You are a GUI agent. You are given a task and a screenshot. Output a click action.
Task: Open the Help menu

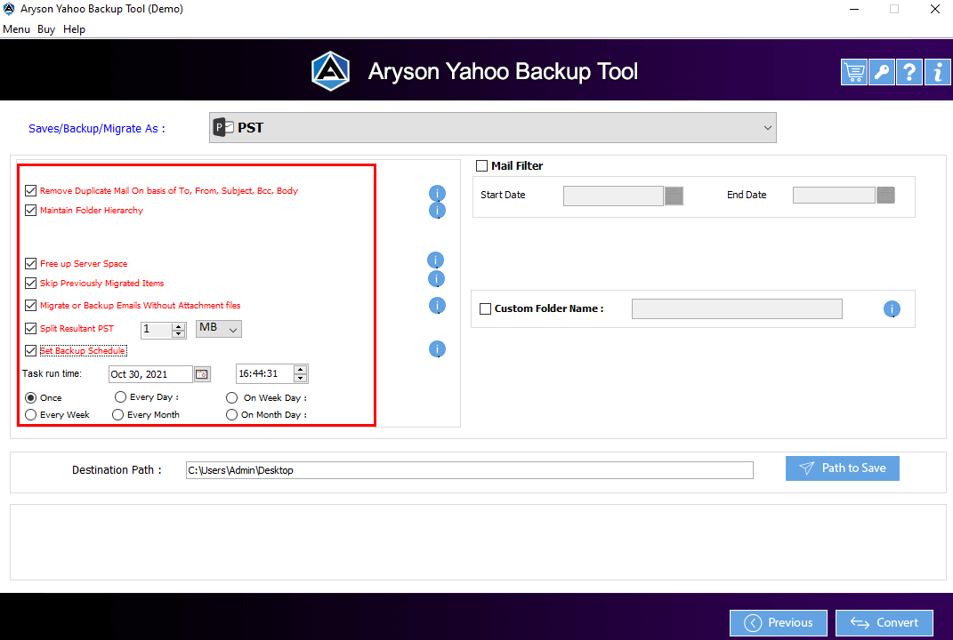(74, 29)
